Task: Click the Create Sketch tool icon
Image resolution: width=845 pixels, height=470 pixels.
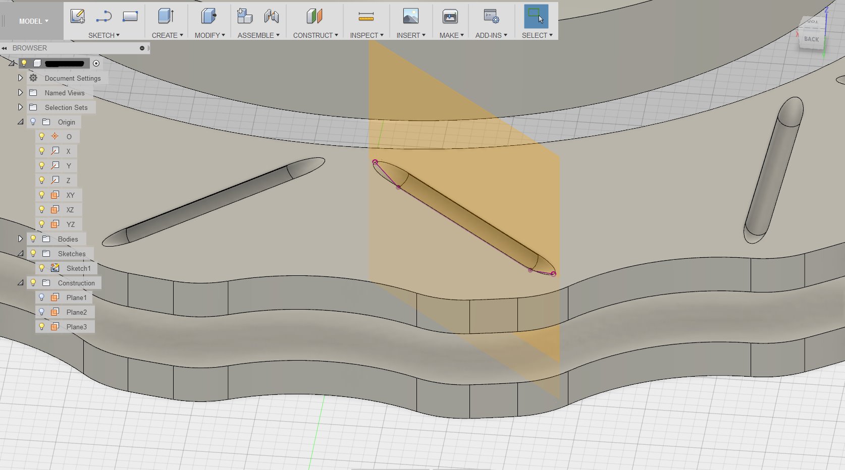Action: pos(77,17)
